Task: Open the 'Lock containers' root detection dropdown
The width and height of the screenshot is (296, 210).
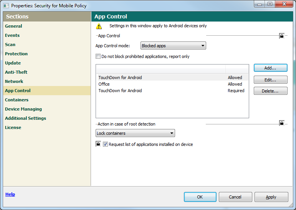Action: point(135,133)
